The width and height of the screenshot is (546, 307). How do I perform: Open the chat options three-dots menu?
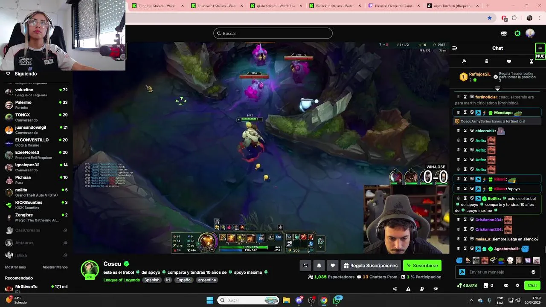click(x=540, y=48)
